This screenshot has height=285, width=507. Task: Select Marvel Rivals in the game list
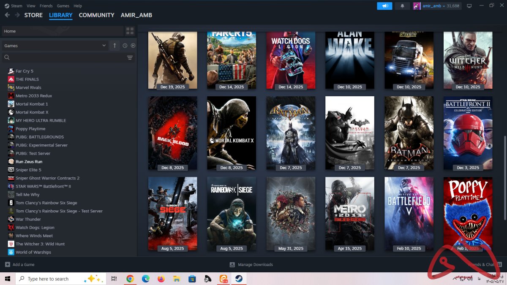click(x=28, y=87)
